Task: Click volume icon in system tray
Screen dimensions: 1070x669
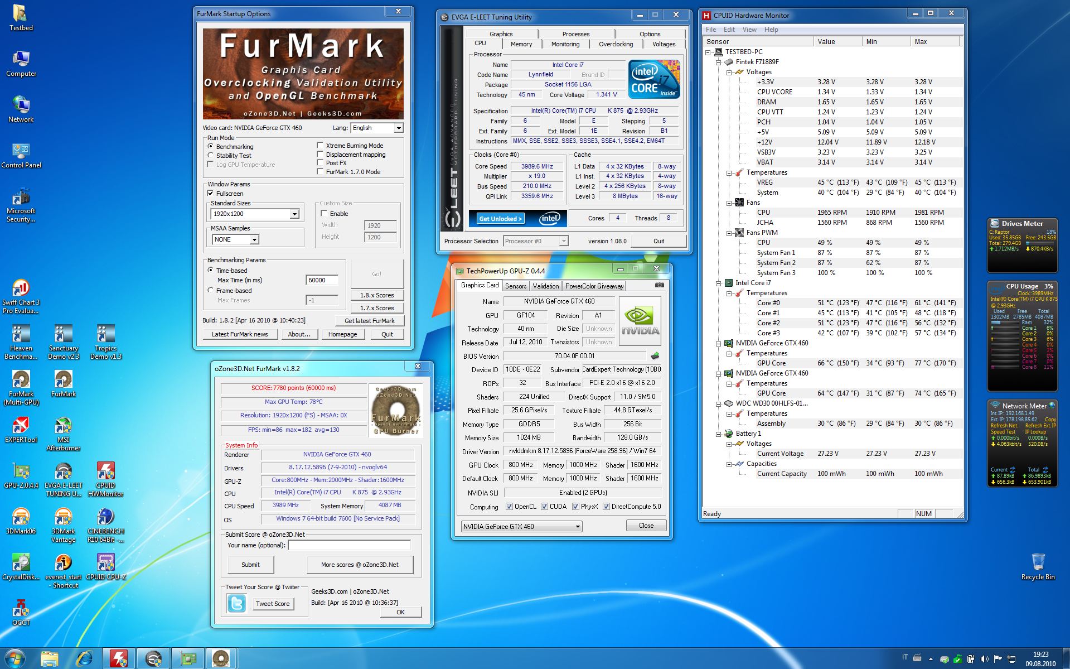Action: coord(984,659)
